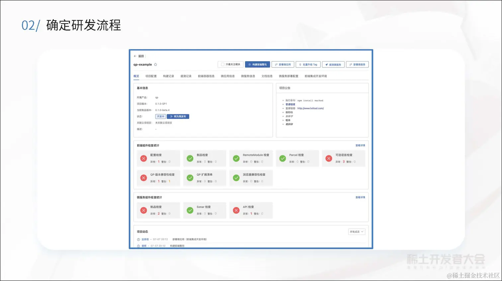Open the 微服务部署配置 tab

(x=289, y=76)
